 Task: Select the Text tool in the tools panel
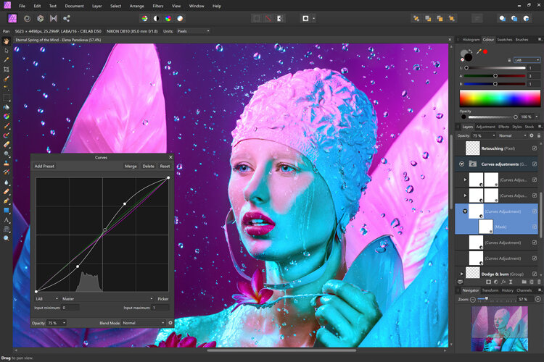tap(7, 219)
